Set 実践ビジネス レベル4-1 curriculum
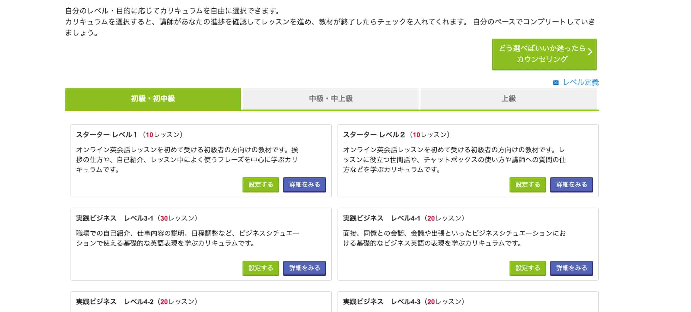The width and height of the screenshot is (691, 312). click(527, 268)
